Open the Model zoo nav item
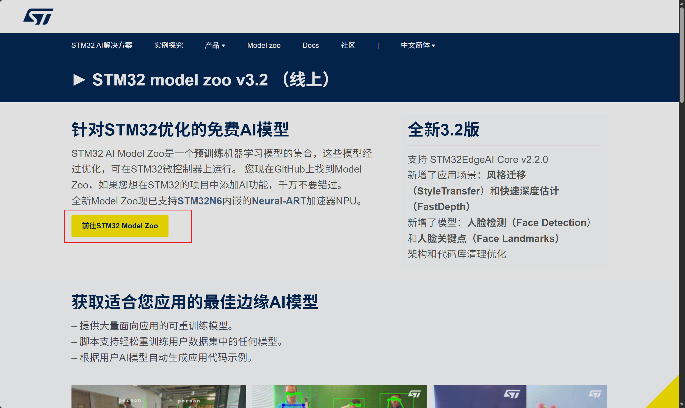This screenshot has height=408, width=685. [263, 45]
